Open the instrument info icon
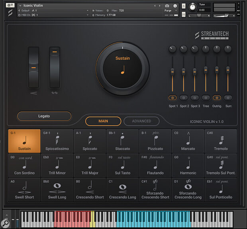 coord(174,6)
